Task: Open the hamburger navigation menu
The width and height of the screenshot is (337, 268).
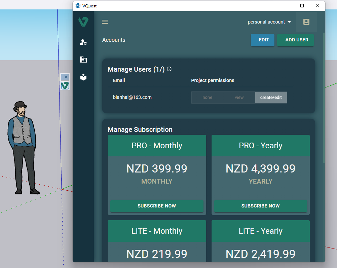Action: click(x=105, y=22)
